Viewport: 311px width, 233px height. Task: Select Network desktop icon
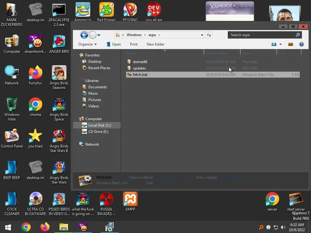12,75
